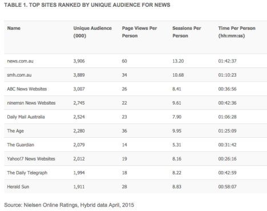Screen dimensions: 267x211
Task: Click page views value '23' for Daily Mail
Action: pos(124,117)
